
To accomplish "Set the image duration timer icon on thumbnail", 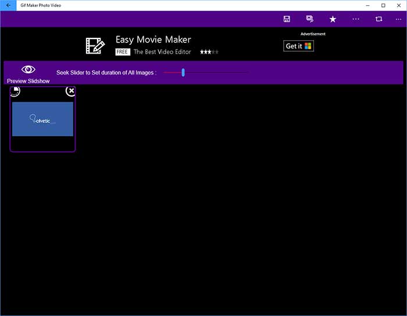I will [x=15, y=91].
